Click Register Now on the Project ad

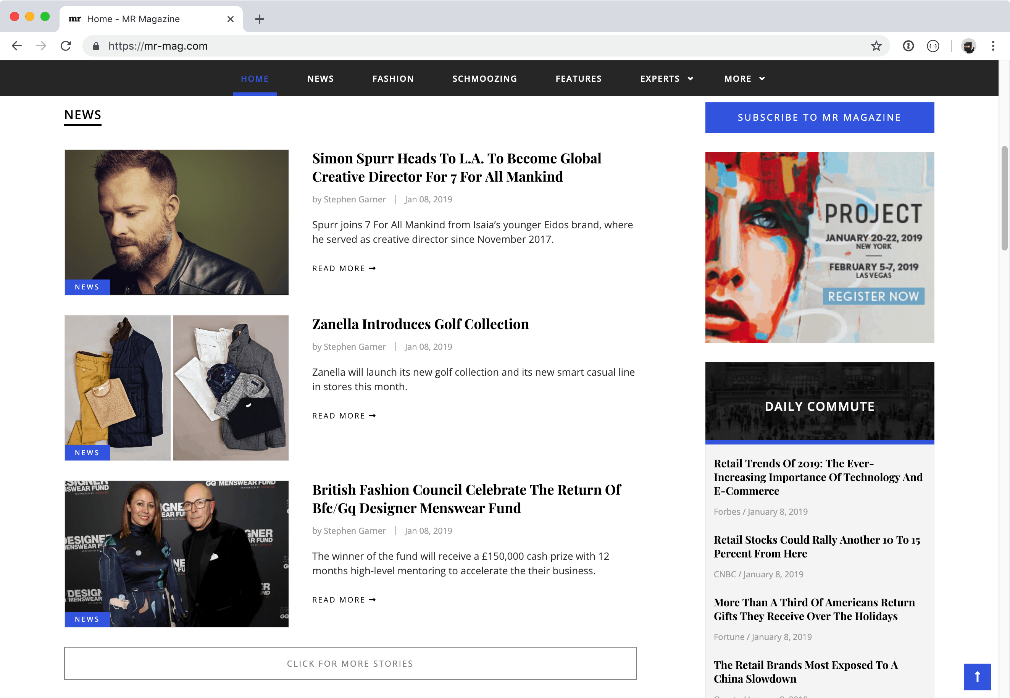point(873,297)
